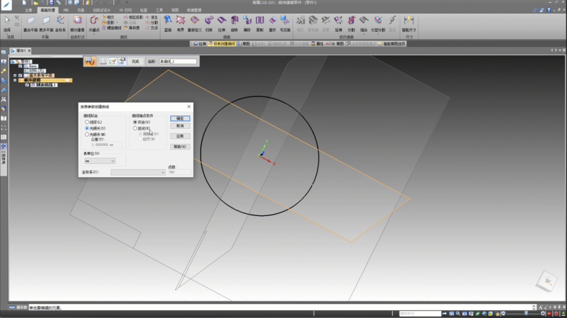Screen dimensions: 567x318
Task: Click the 重新定义 surface tool
Action: pyautogui.click(x=194, y=23)
